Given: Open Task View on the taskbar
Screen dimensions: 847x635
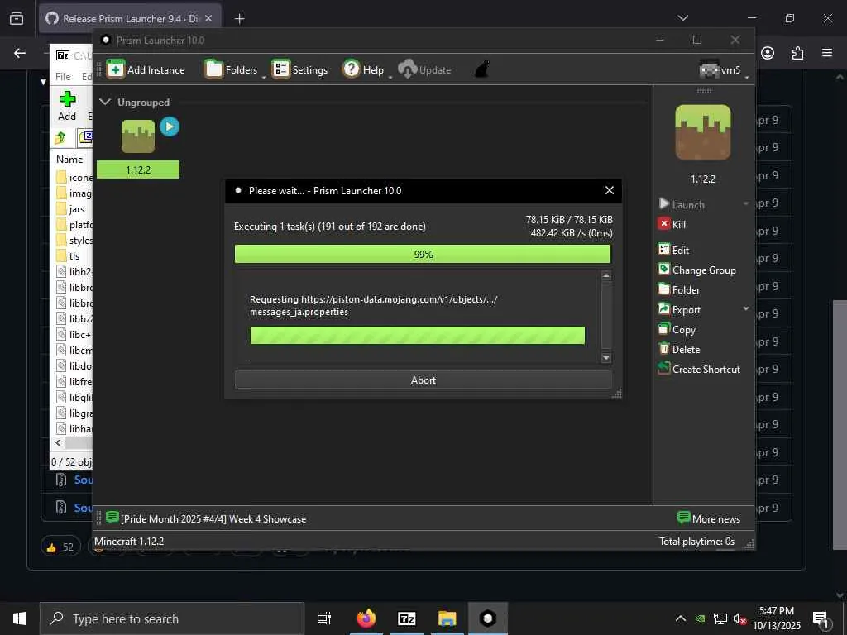Looking at the screenshot, I should 324,618.
